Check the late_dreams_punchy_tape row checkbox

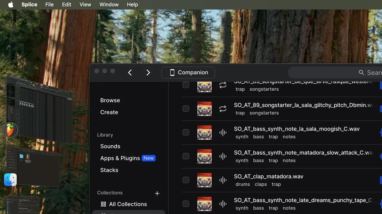186,204
